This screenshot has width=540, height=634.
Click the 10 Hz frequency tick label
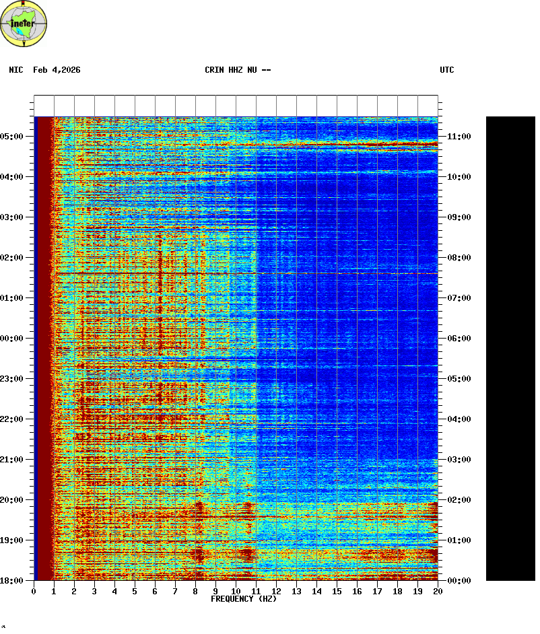tap(236, 592)
